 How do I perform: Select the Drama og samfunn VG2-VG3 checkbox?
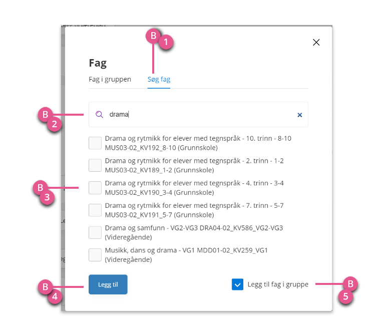(95, 232)
